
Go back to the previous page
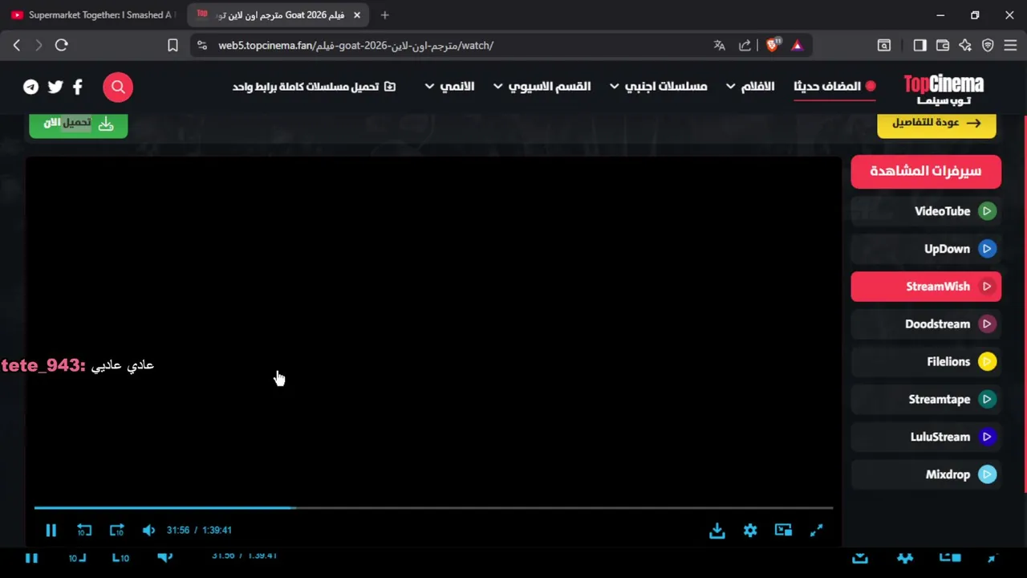pyautogui.click(x=17, y=46)
